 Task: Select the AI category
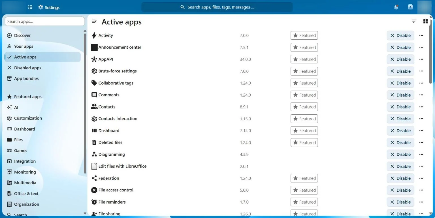(x=43, y=107)
